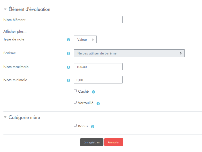Open help icon beside Barème
The height and width of the screenshot is (152, 202).
[68, 53]
